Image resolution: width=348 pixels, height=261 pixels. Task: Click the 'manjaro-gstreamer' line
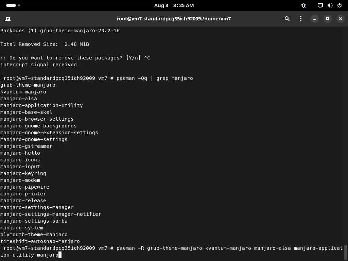click(26, 146)
